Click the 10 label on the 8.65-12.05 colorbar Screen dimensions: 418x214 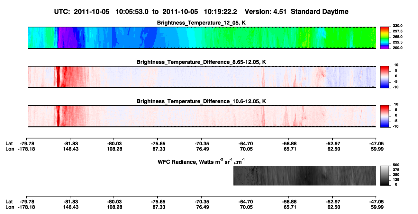click(x=396, y=65)
